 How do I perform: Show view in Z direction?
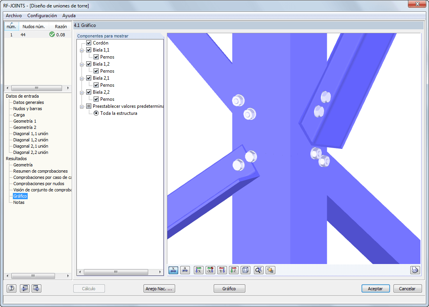coord(234,270)
